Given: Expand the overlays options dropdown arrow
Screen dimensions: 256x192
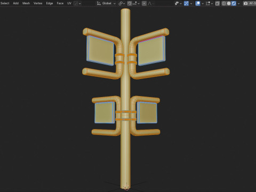Looking at the screenshot, I should [203, 3].
